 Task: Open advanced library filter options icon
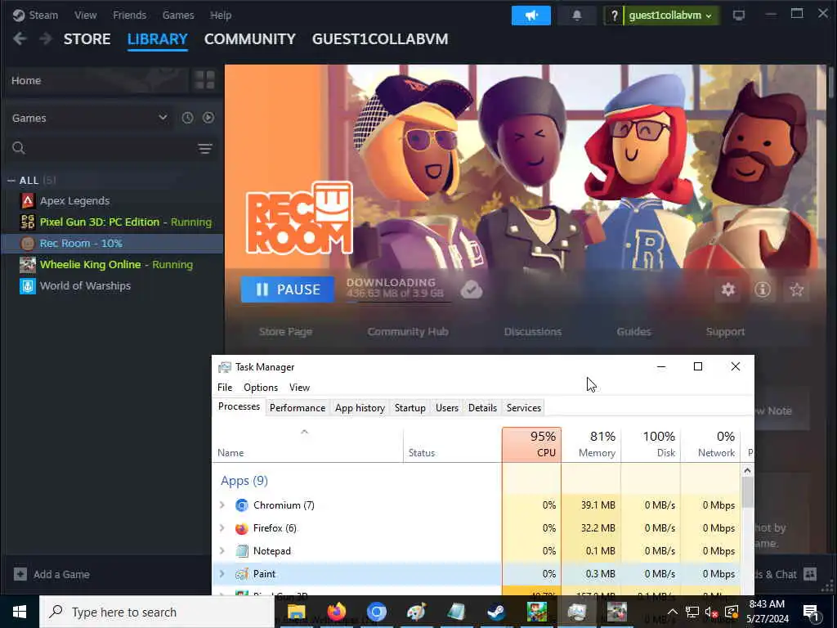[x=205, y=149]
